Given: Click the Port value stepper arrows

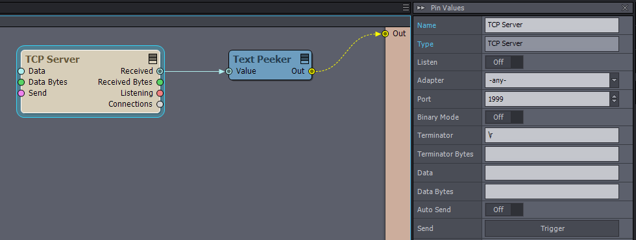Looking at the screenshot, I should tap(615, 99).
